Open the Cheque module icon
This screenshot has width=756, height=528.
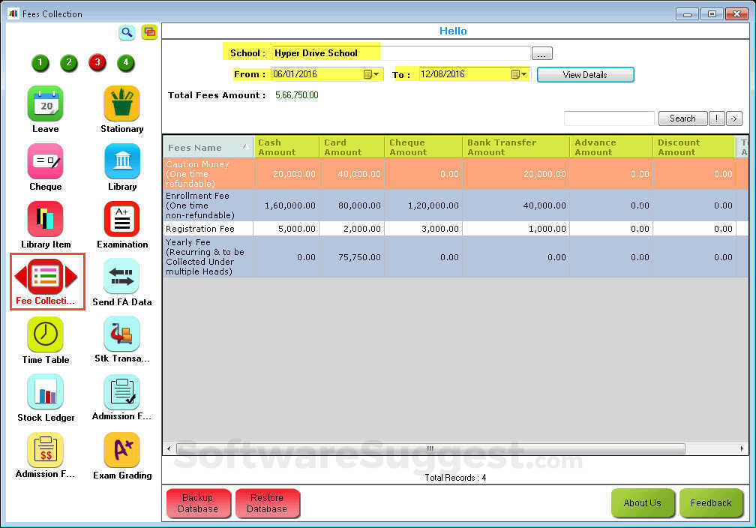[45, 161]
